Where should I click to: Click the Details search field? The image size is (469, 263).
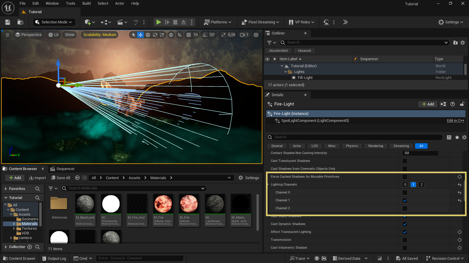354,137
